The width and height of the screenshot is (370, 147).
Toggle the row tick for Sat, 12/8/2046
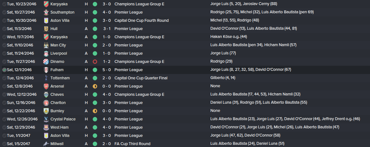(4, 86)
